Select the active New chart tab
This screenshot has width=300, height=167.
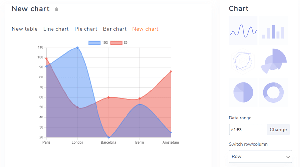pos(145,29)
